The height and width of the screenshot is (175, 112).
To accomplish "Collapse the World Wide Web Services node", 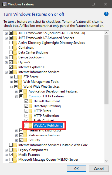I will 11,87.
